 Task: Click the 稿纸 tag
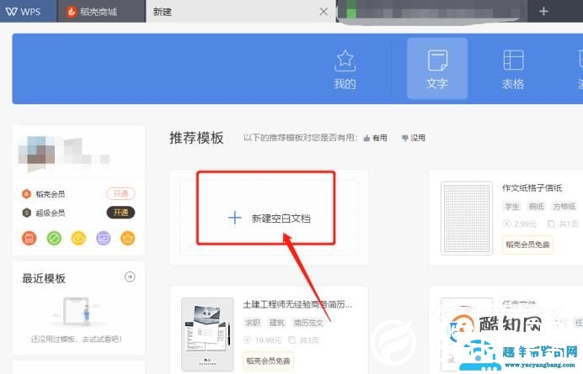click(x=536, y=206)
